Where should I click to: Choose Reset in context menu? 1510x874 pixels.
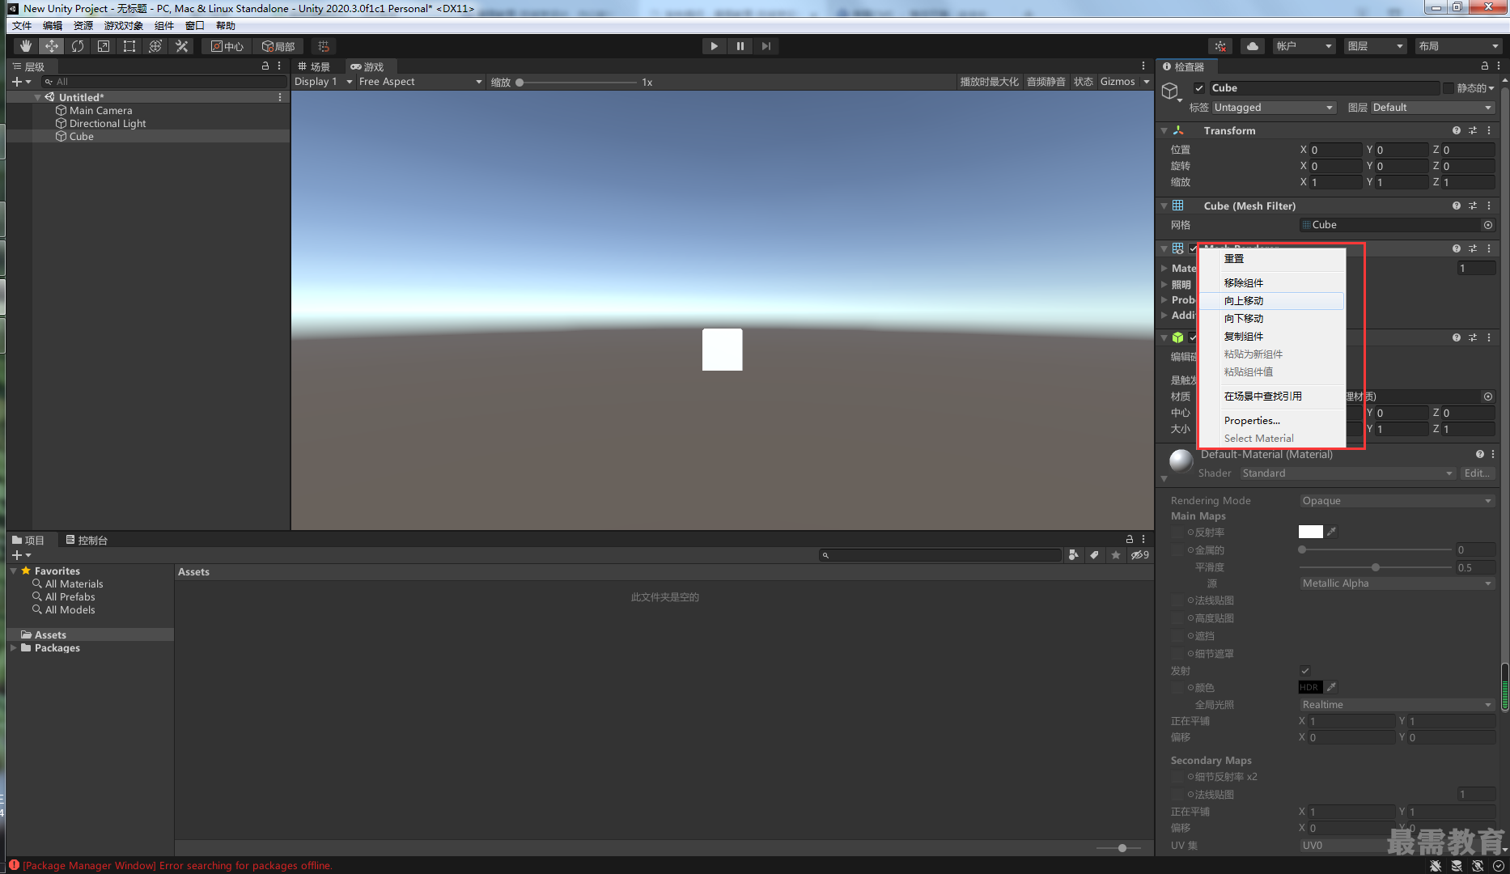(x=1271, y=259)
